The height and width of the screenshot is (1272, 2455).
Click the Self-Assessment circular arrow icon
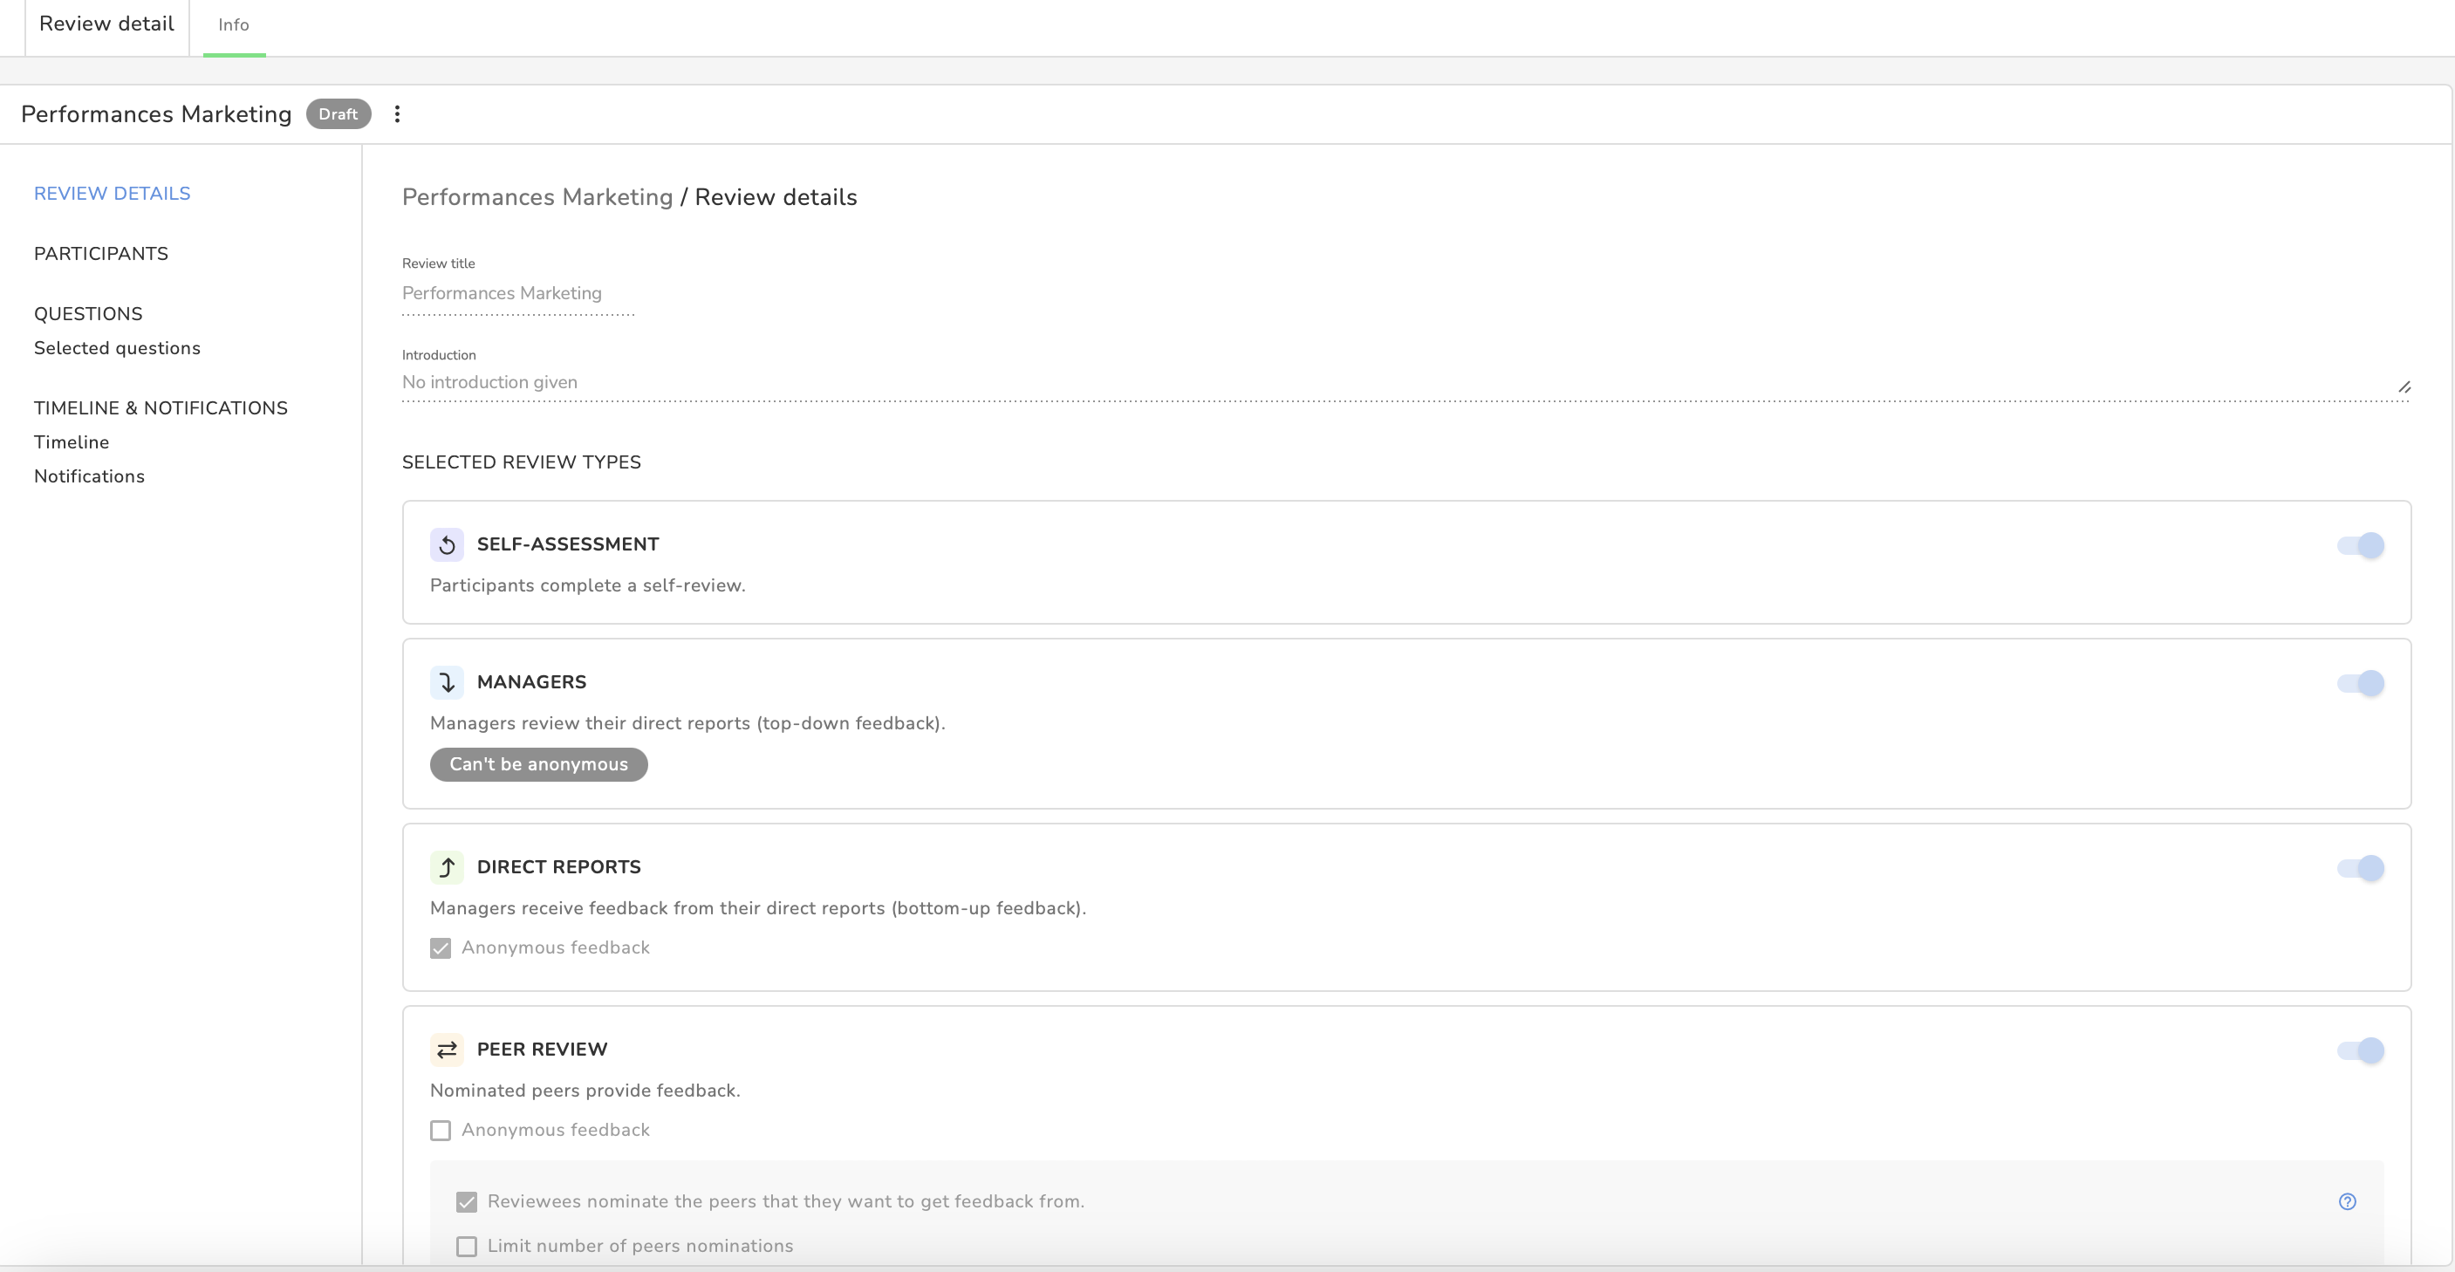tap(446, 545)
